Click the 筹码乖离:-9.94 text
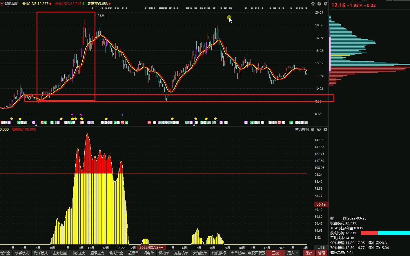 coord(342,253)
